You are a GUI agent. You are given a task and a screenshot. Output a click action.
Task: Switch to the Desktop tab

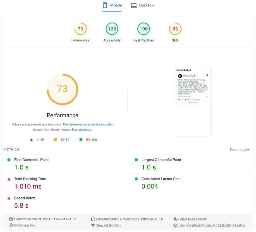[143, 5]
